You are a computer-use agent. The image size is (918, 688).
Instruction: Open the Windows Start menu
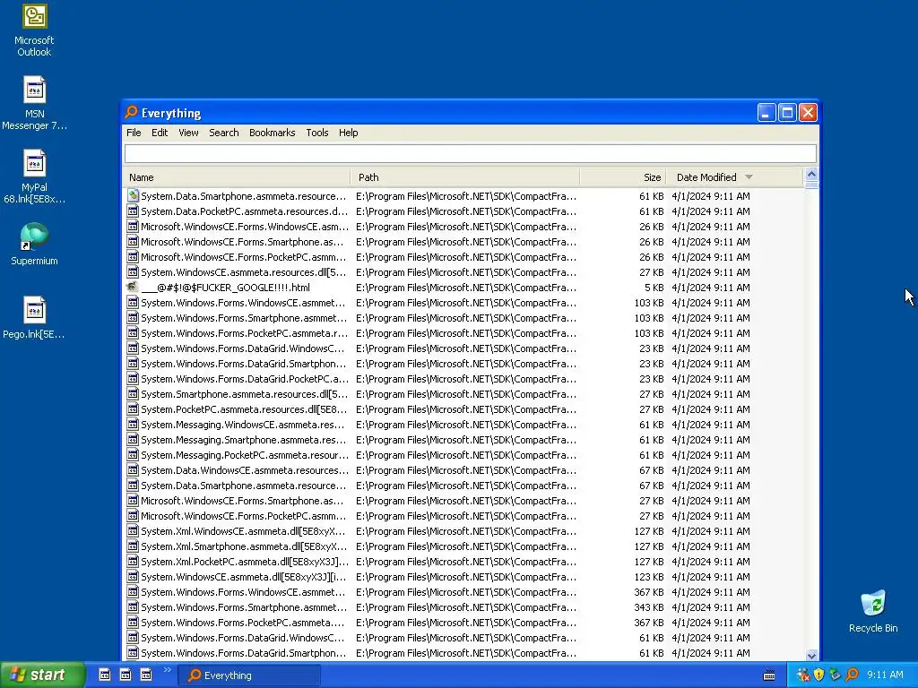pyautogui.click(x=42, y=675)
